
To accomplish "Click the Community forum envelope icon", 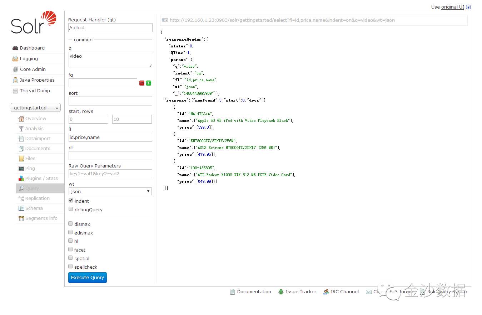I will coord(369,292).
